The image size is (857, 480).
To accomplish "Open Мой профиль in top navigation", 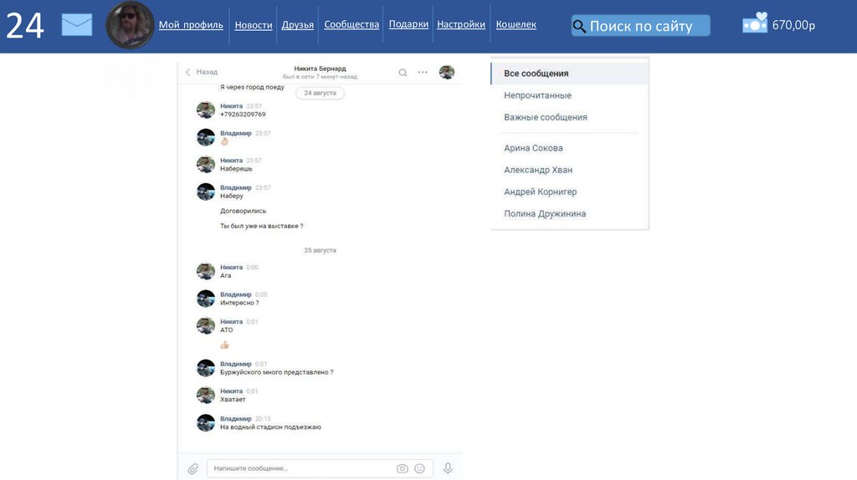I will click(191, 25).
